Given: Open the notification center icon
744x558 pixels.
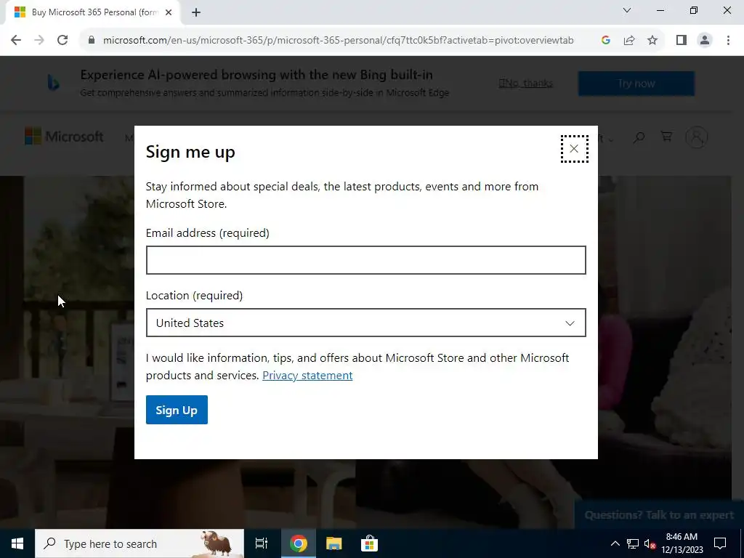Looking at the screenshot, I should (720, 543).
